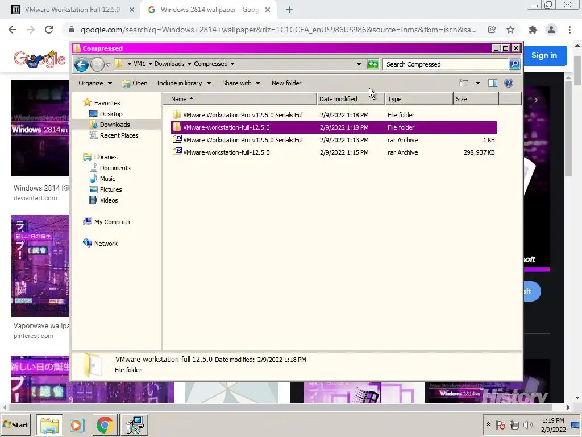Open the recent locations dropdown arrow
This screenshot has width=582, height=437.
click(x=108, y=65)
